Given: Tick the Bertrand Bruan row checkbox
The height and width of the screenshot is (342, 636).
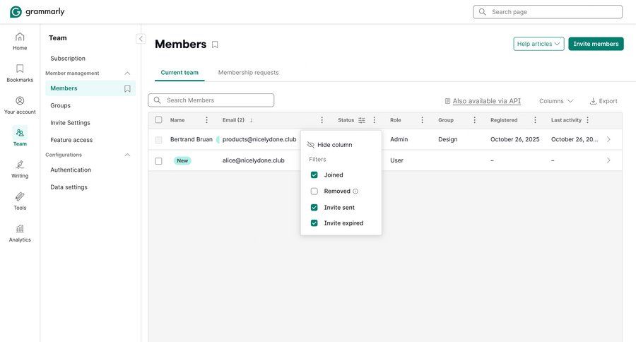Looking at the screenshot, I should 158,140.
